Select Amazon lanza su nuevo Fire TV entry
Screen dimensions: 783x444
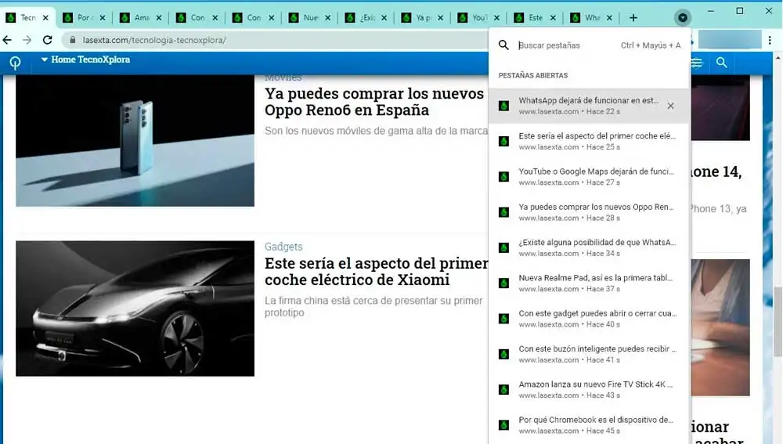point(589,389)
